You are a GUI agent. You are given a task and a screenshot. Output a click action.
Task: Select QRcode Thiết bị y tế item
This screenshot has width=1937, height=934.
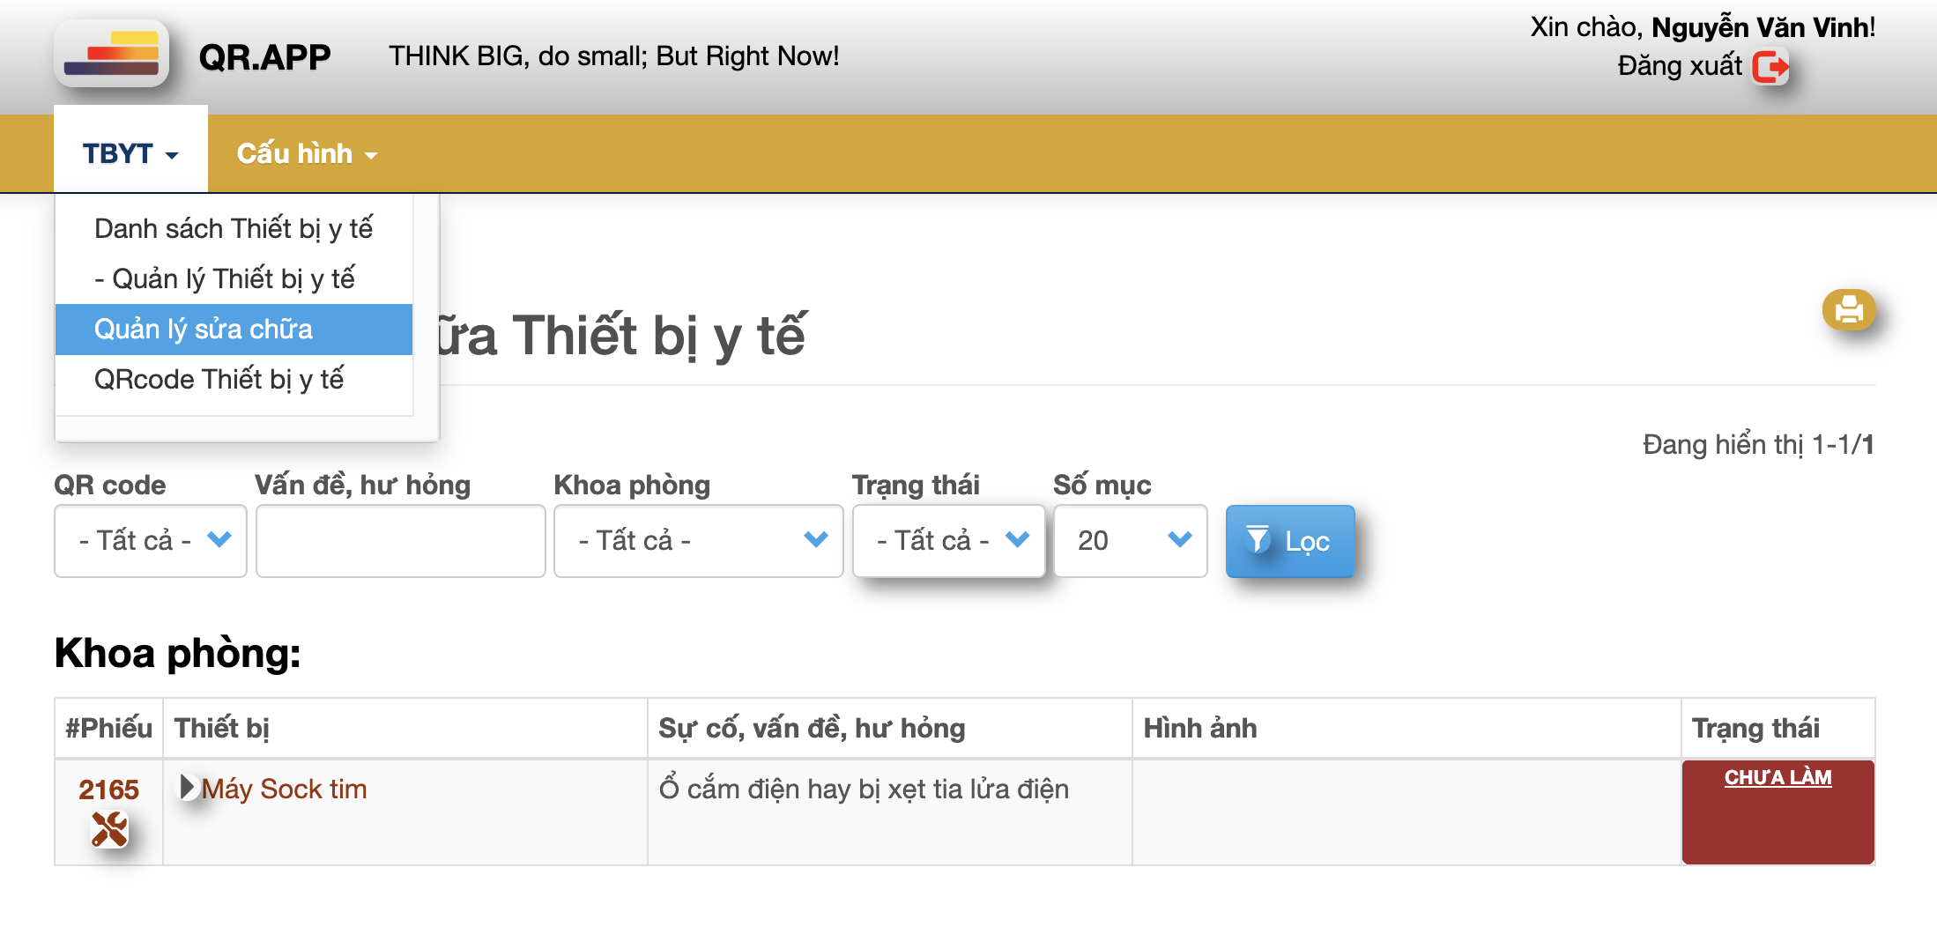click(x=219, y=379)
